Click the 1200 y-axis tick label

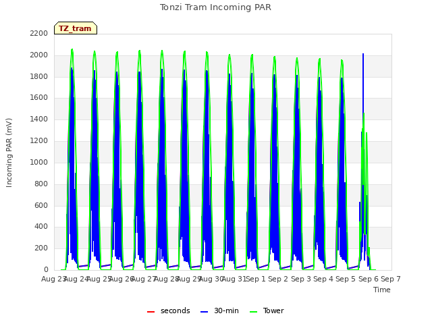tap(39, 141)
